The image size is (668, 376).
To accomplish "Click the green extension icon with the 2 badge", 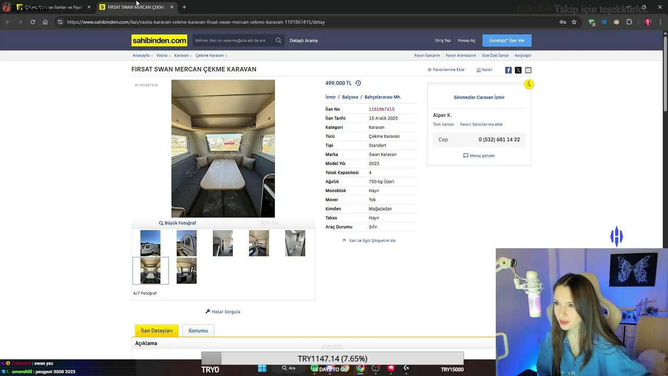I will click(x=592, y=22).
